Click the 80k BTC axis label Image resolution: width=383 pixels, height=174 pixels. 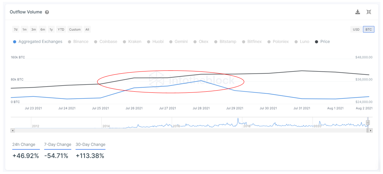(x=17, y=79)
